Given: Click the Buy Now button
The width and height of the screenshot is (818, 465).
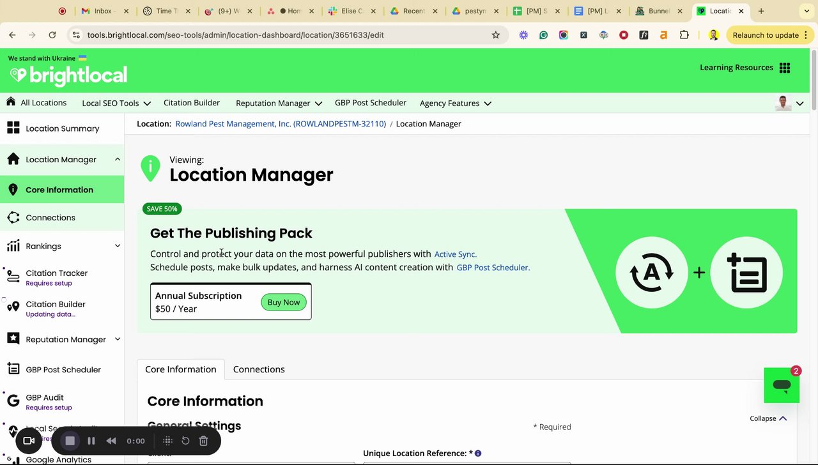Looking at the screenshot, I should point(284,302).
